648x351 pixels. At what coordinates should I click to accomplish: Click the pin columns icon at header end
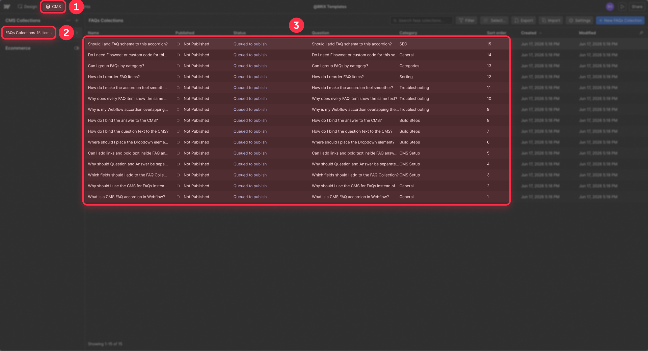point(641,33)
